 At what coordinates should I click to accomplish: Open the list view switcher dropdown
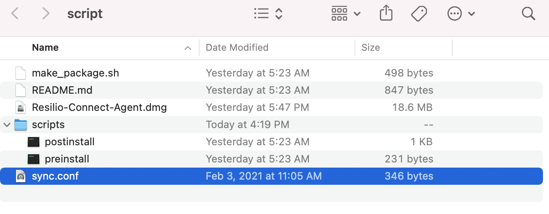click(268, 14)
